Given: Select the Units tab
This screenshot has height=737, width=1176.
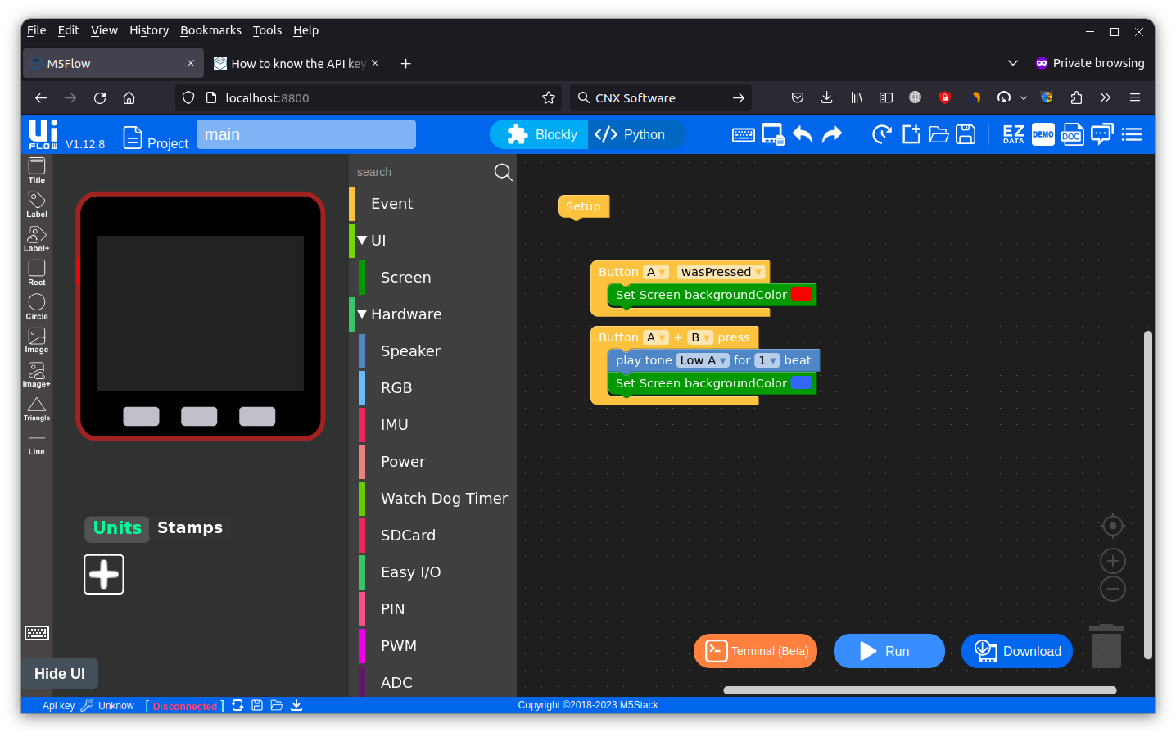Looking at the screenshot, I should click(x=117, y=528).
